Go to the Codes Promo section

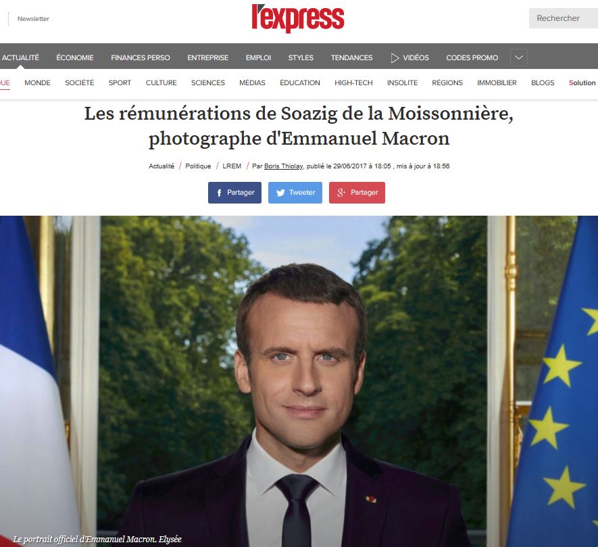472,57
